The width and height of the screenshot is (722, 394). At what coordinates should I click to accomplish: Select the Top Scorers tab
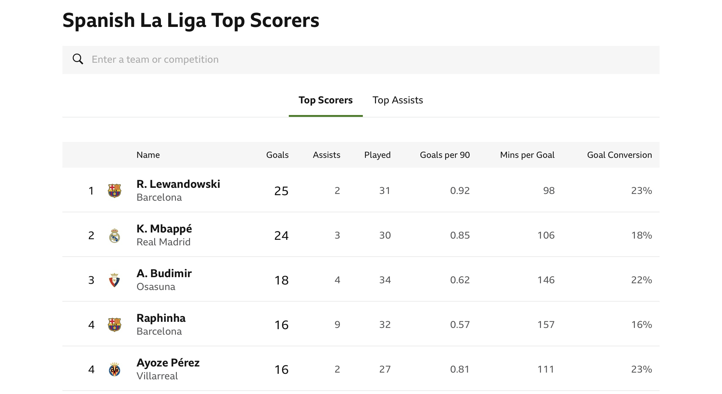pyautogui.click(x=326, y=100)
